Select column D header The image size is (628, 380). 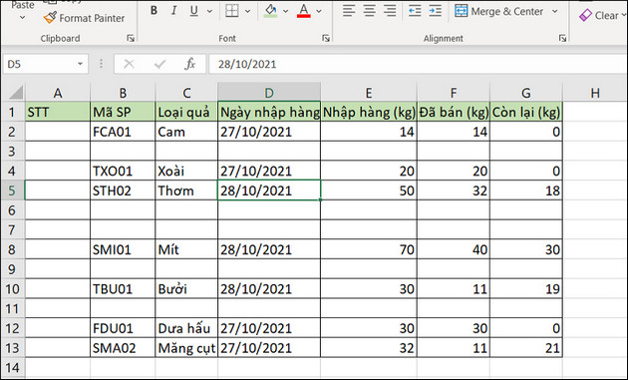[269, 93]
